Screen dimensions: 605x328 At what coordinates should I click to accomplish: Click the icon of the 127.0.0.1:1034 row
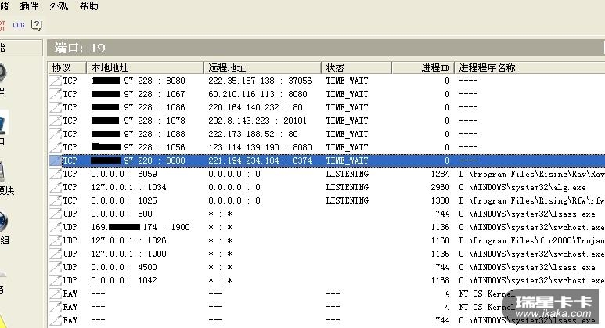coord(56,187)
